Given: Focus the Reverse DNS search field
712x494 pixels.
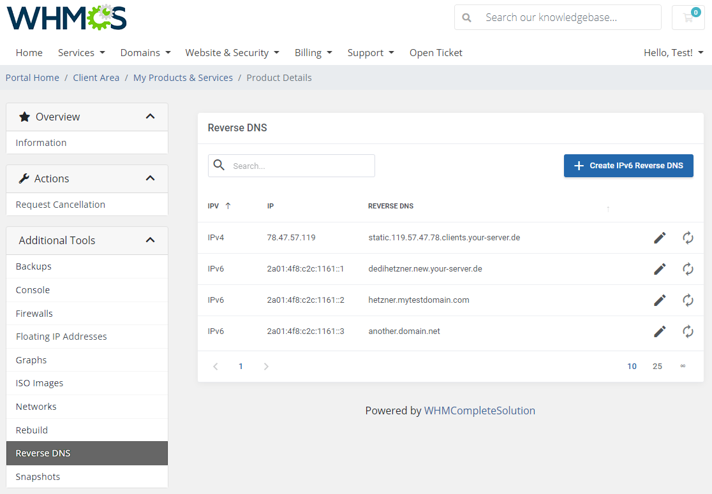Looking at the screenshot, I should [292, 166].
